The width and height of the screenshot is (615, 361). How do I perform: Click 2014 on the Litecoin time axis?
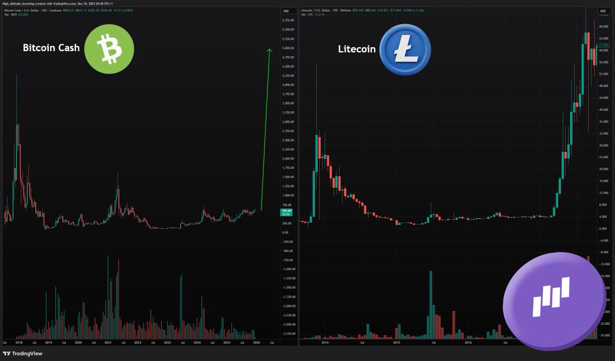click(x=325, y=343)
